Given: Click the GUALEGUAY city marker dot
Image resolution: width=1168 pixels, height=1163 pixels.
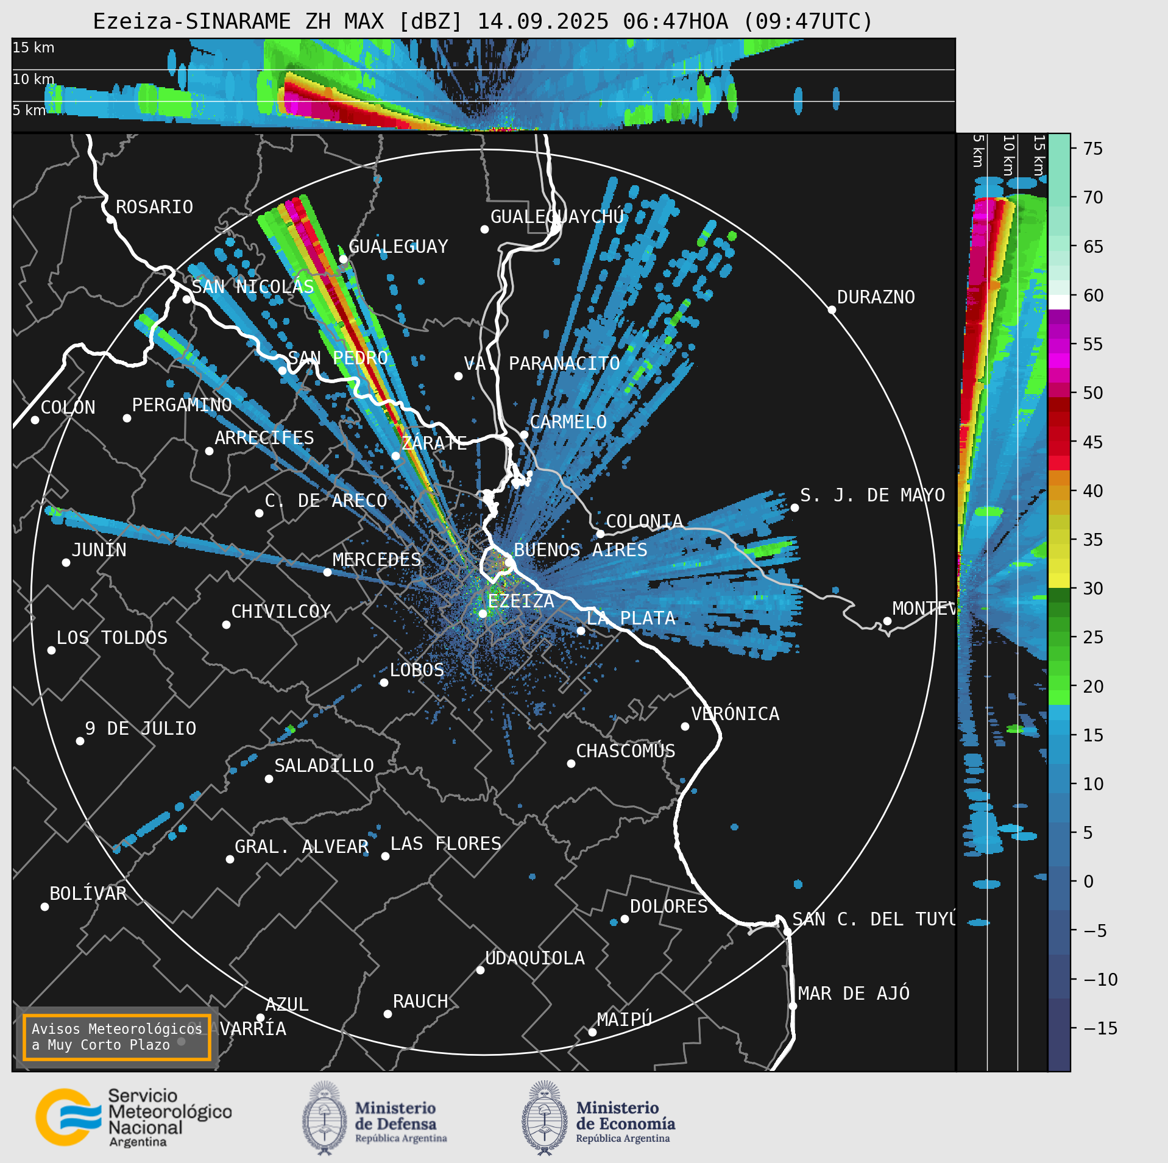Looking at the screenshot, I should click(343, 260).
